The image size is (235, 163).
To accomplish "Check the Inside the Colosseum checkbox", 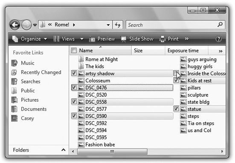I will coord(176,73).
